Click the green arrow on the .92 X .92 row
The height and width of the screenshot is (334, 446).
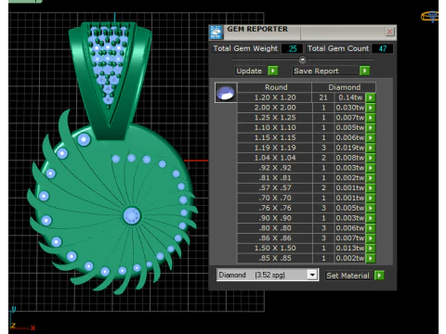371,168
